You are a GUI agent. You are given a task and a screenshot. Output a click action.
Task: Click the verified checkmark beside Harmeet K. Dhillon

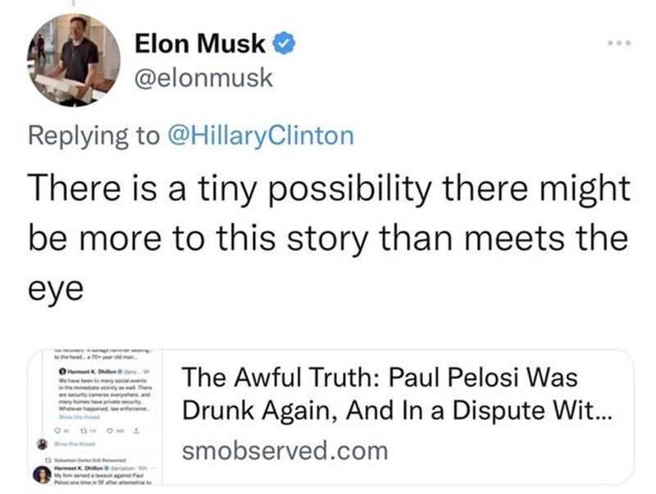tap(120, 370)
